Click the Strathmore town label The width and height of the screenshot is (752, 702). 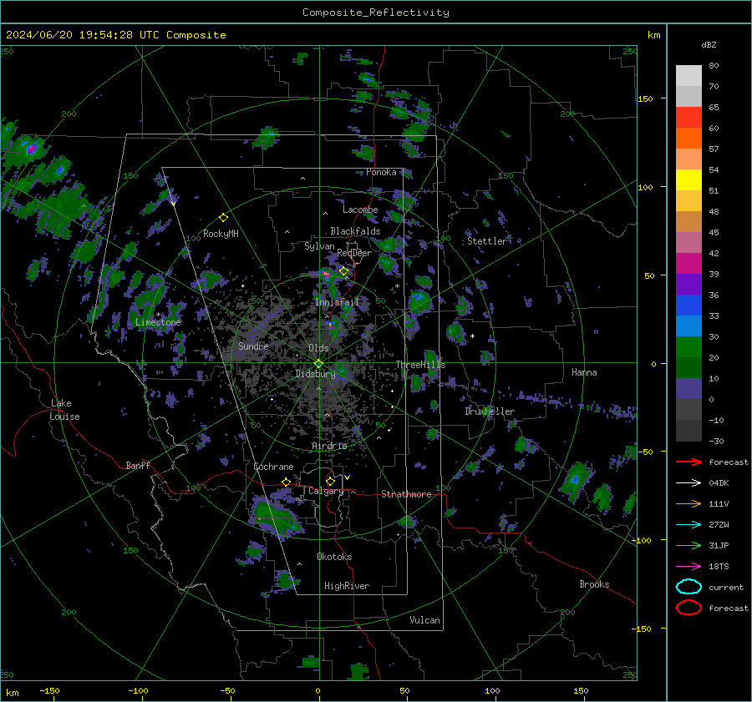(406, 494)
